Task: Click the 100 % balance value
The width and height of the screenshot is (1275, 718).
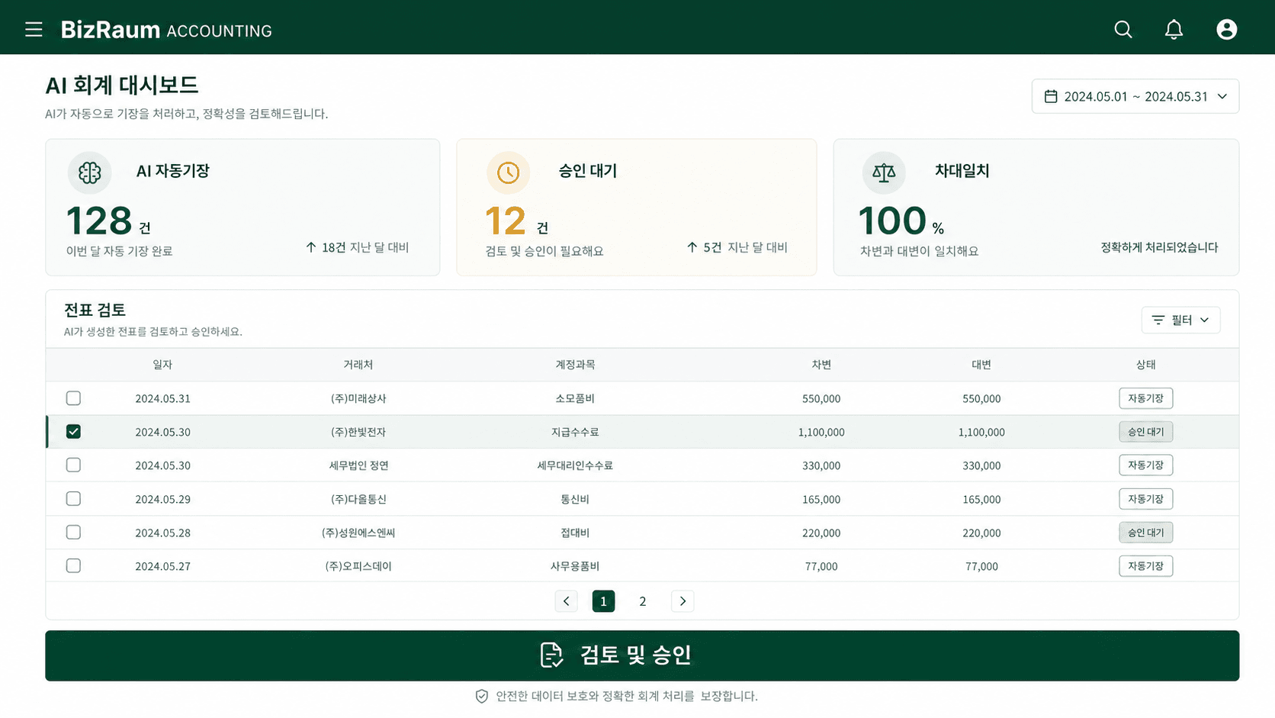Action: tap(901, 221)
